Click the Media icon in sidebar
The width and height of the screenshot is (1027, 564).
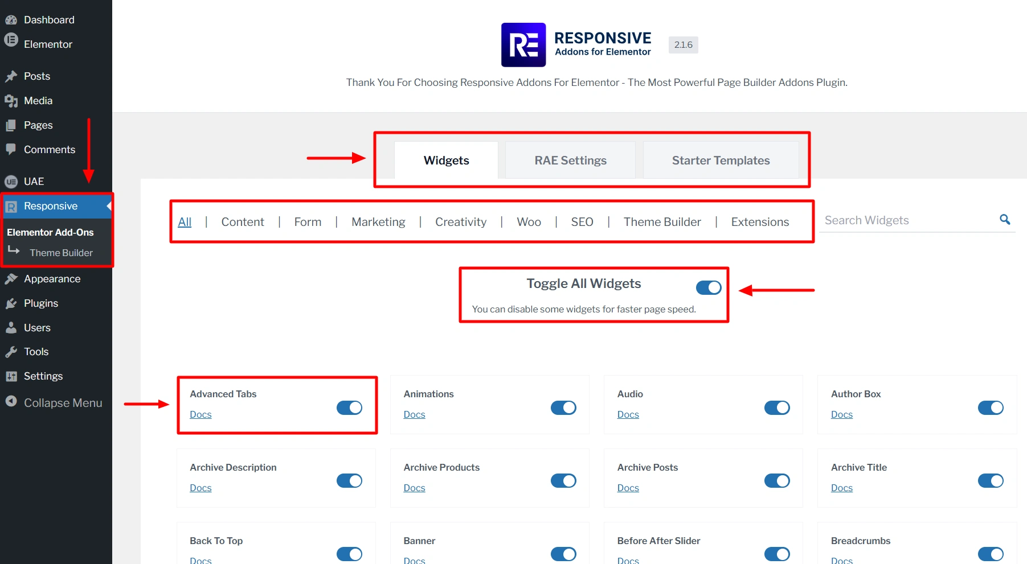[11, 101]
